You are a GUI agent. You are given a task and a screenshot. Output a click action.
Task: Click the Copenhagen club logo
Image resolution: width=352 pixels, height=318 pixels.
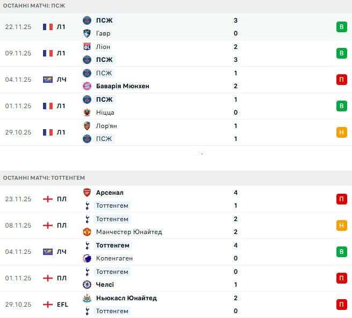(x=87, y=258)
